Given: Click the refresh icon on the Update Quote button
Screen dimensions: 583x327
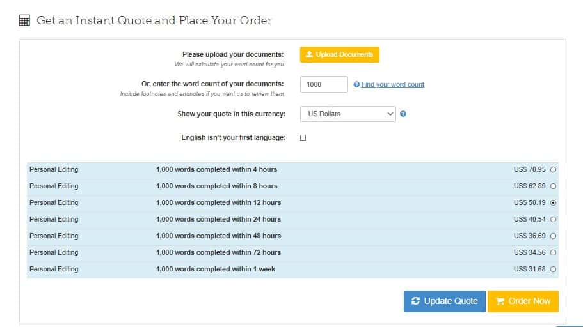Looking at the screenshot, I should (x=416, y=301).
